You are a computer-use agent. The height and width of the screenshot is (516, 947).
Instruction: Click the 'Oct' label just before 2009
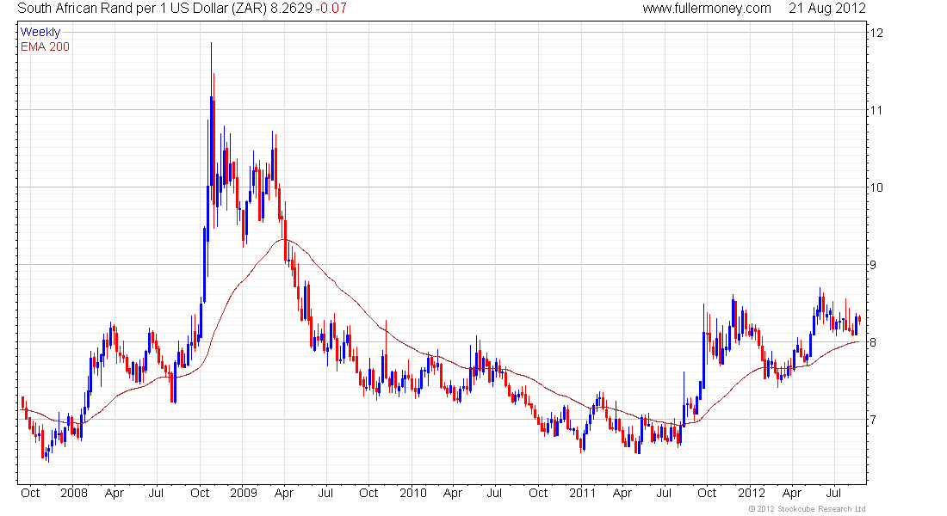[200, 493]
